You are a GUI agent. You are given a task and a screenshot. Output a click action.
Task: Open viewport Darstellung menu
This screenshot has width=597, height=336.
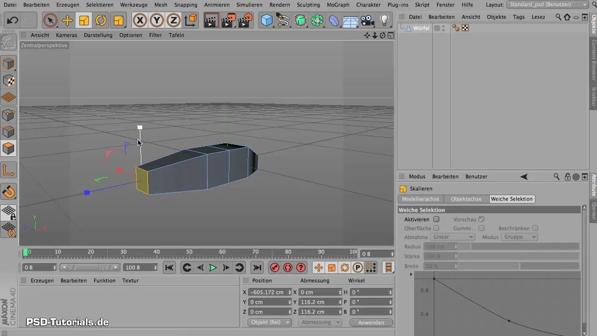pos(98,35)
